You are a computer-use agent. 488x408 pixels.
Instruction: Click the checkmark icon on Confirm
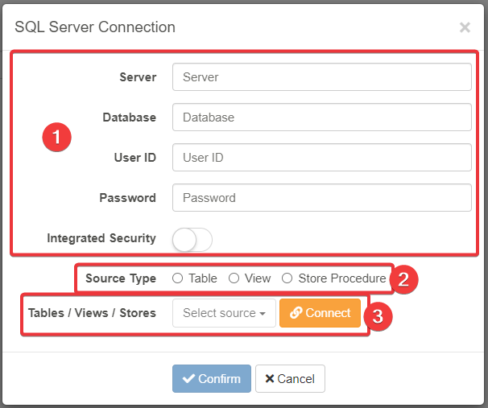tap(188, 379)
